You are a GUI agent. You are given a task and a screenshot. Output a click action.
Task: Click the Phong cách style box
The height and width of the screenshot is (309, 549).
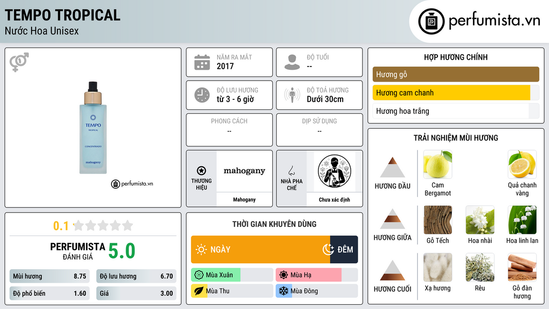(229, 130)
